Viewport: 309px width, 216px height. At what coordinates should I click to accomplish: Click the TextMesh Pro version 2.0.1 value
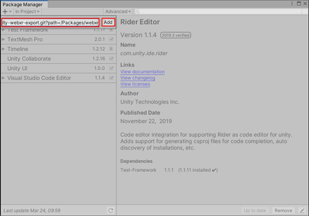tap(99, 39)
